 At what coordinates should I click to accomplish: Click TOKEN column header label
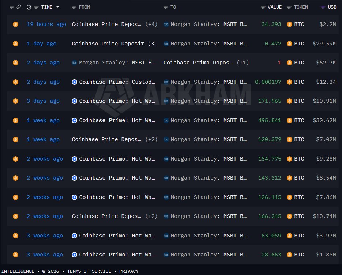coord(301,7)
